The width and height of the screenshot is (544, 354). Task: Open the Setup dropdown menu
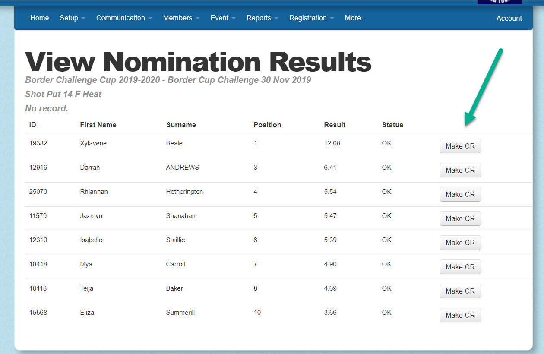click(73, 18)
